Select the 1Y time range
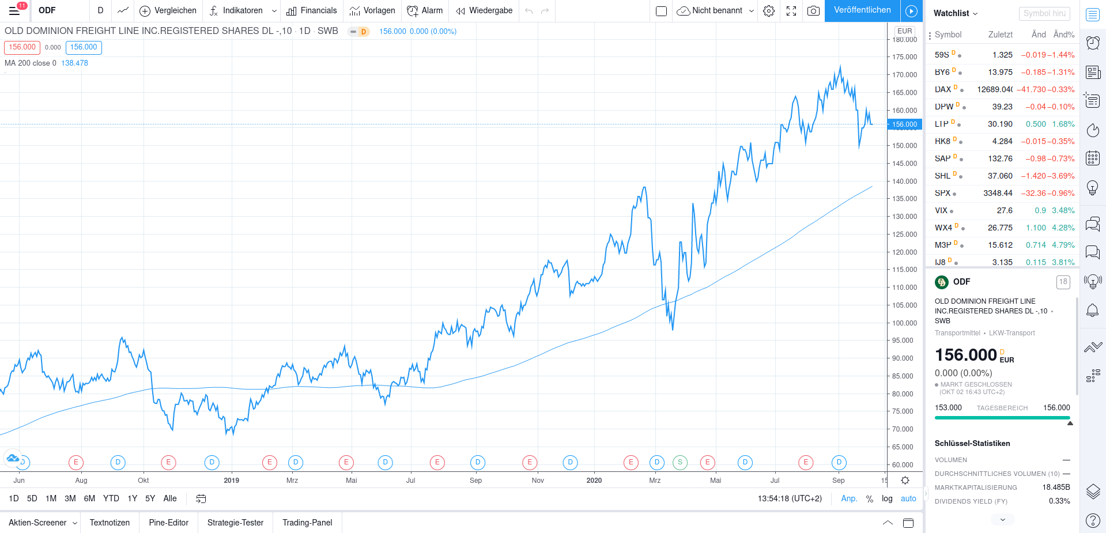 133,499
